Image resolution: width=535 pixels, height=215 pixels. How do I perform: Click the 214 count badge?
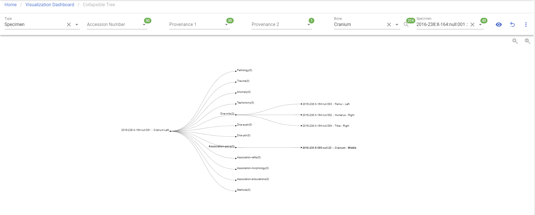[411, 21]
